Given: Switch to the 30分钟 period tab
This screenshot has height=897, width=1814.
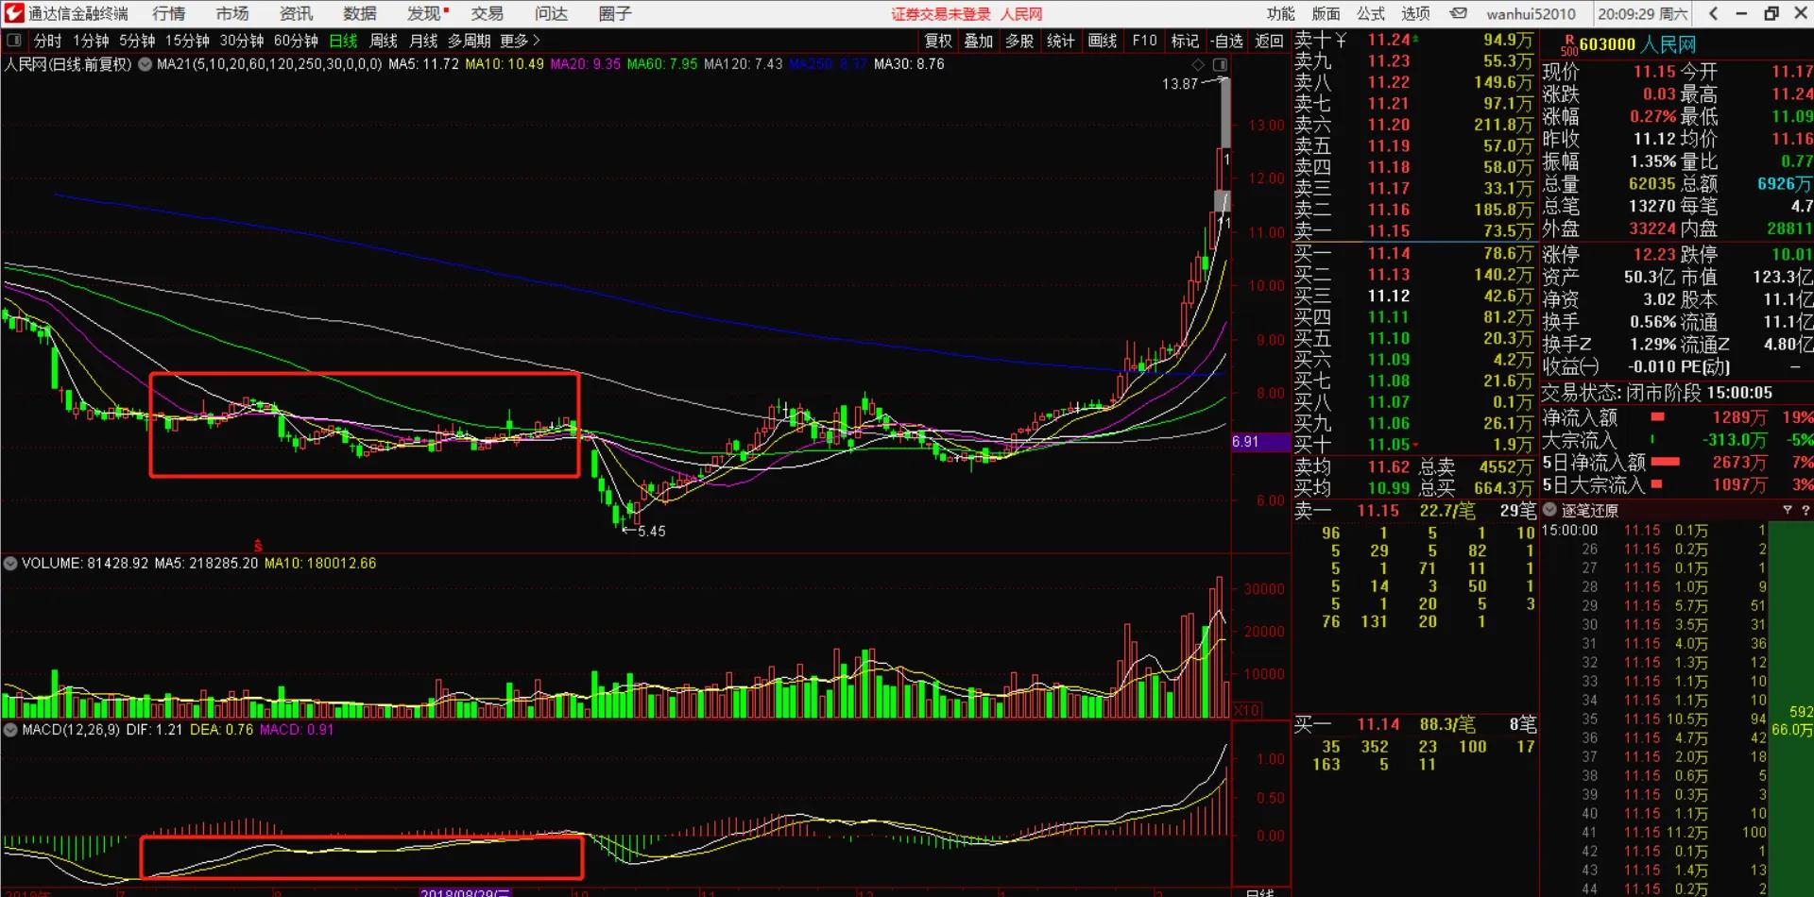Looking at the screenshot, I should click(x=242, y=41).
